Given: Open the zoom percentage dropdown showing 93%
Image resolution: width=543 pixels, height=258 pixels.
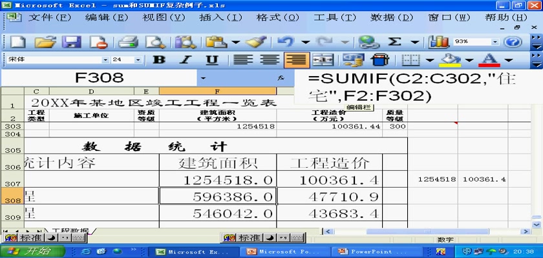Looking at the screenshot, I should pos(494,42).
